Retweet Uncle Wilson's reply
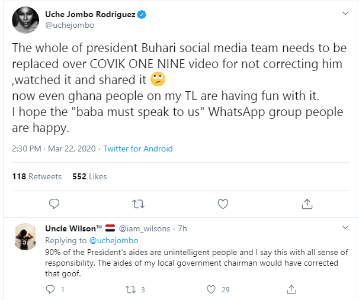The width and height of the screenshot is (359, 300). pyautogui.click(x=132, y=289)
